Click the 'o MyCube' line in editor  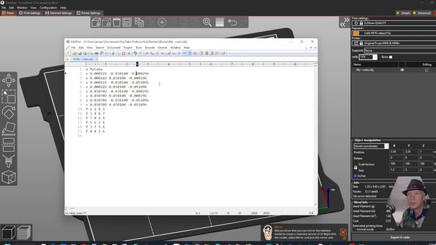[94, 69]
